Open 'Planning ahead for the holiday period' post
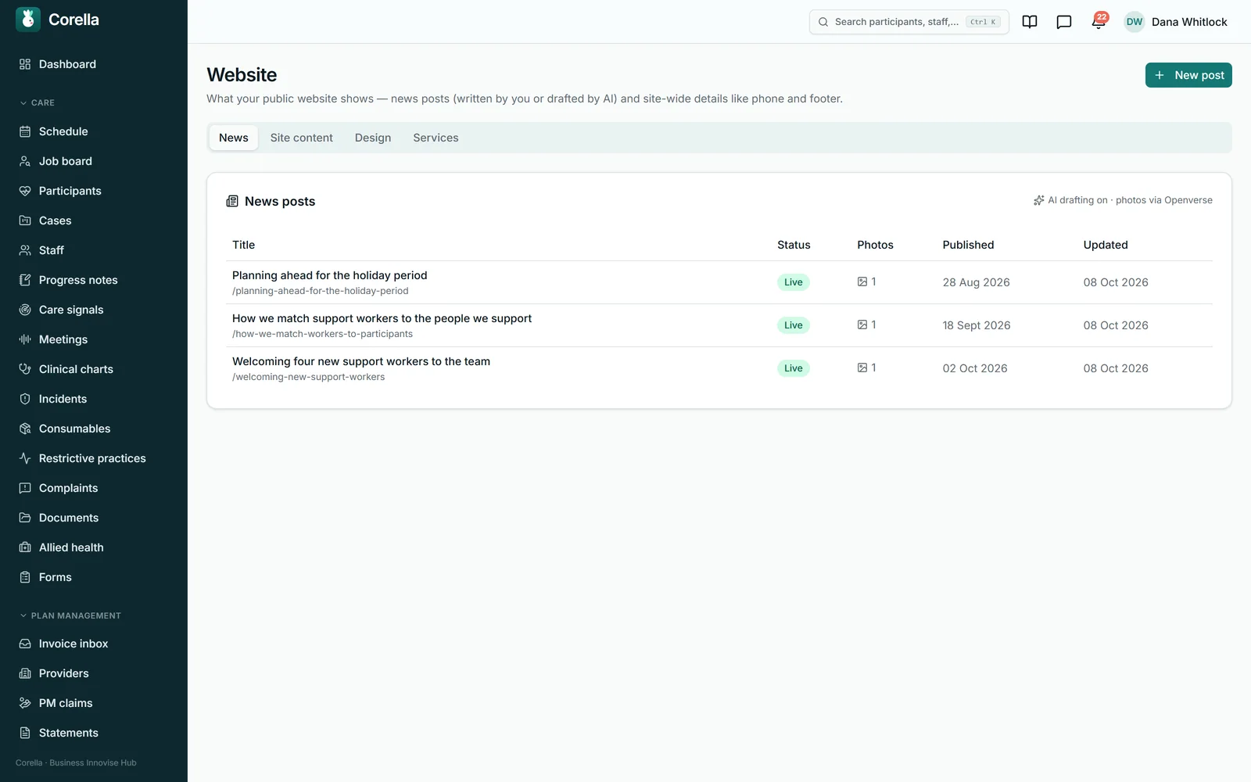This screenshot has height=782, width=1251. (330, 275)
